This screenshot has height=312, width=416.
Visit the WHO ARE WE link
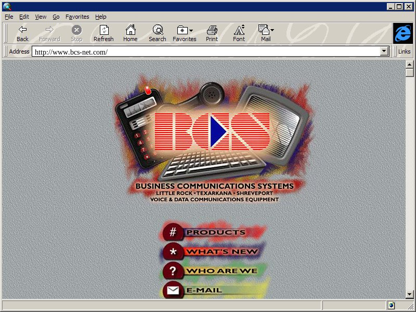(x=220, y=271)
